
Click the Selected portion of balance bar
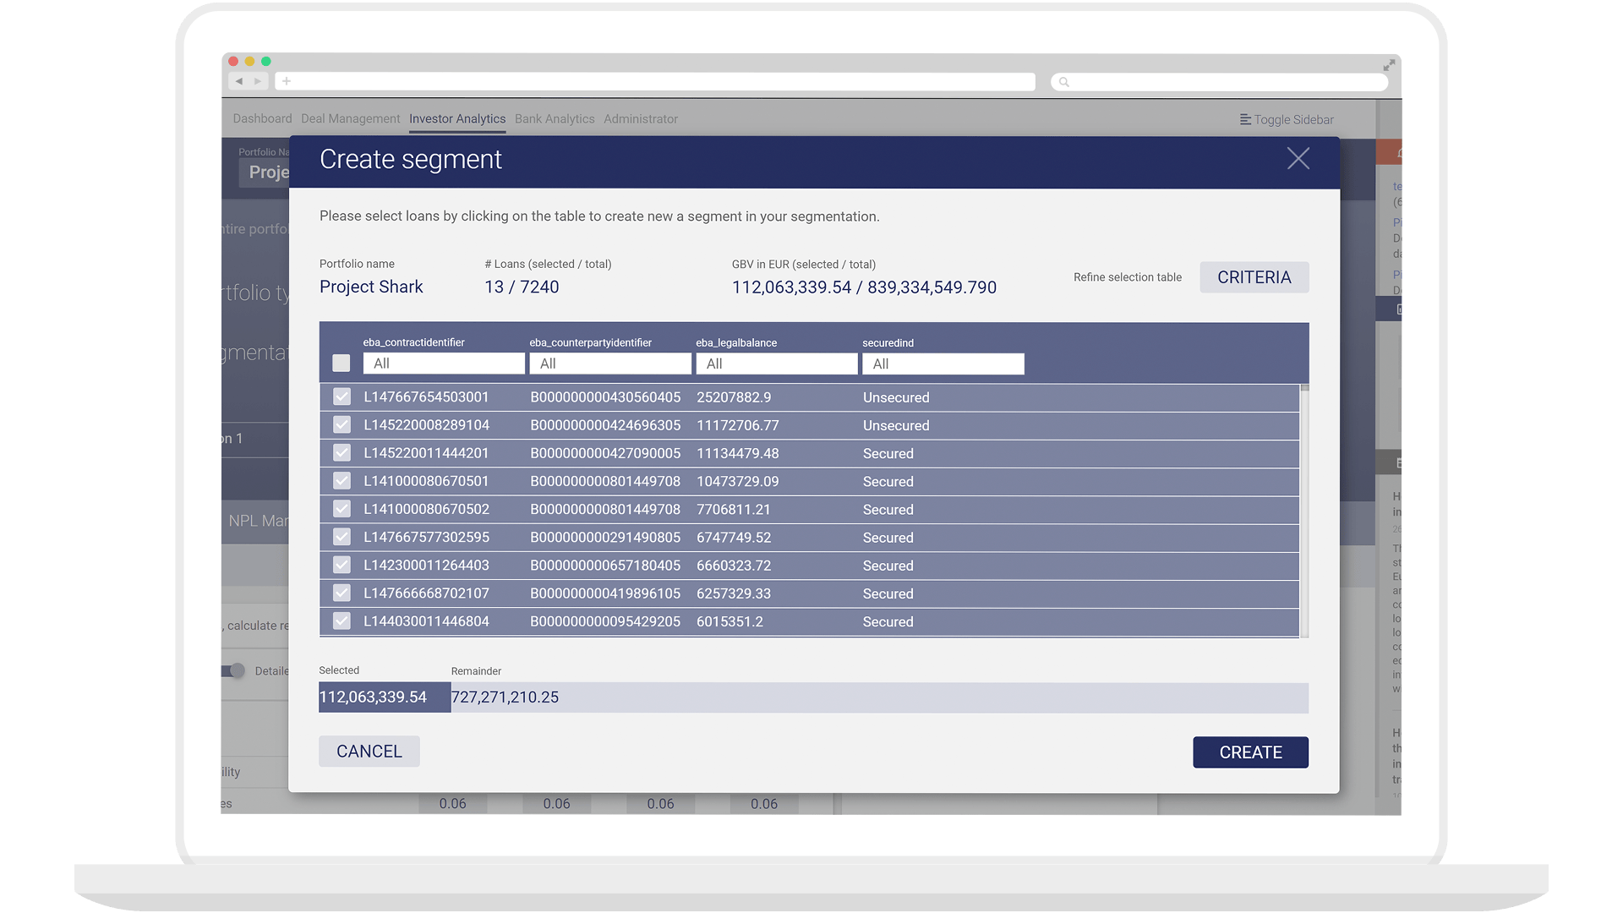click(385, 697)
